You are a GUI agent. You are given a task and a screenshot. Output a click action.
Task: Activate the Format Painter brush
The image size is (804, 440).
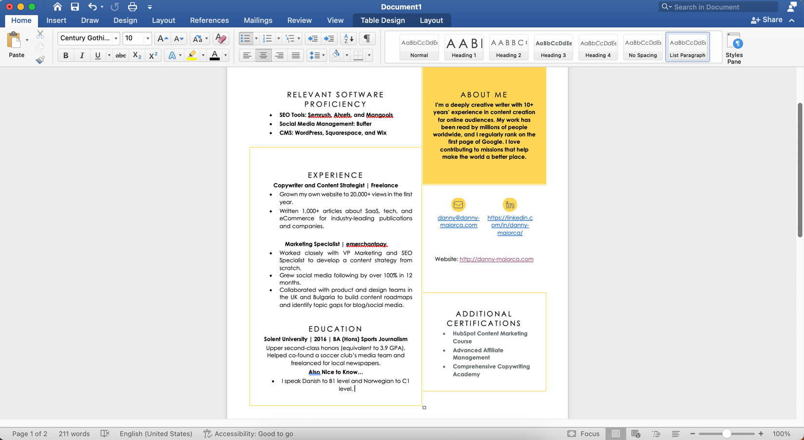tap(40, 59)
